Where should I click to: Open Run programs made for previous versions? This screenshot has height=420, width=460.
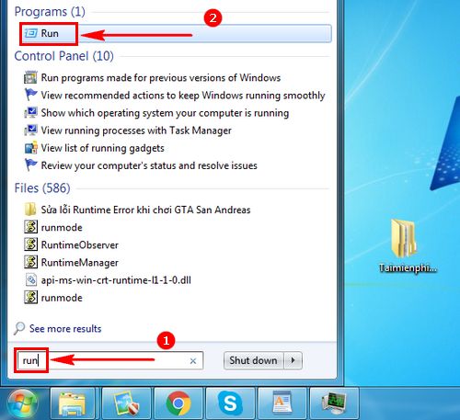tap(161, 77)
